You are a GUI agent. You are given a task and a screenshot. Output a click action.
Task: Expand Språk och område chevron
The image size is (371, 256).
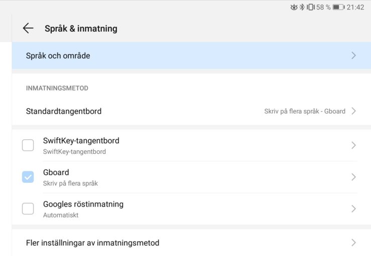pyautogui.click(x=353, y=56)
